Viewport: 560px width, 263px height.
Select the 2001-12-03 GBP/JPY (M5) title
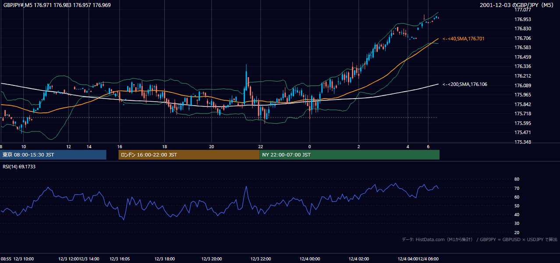pos(517,5)
